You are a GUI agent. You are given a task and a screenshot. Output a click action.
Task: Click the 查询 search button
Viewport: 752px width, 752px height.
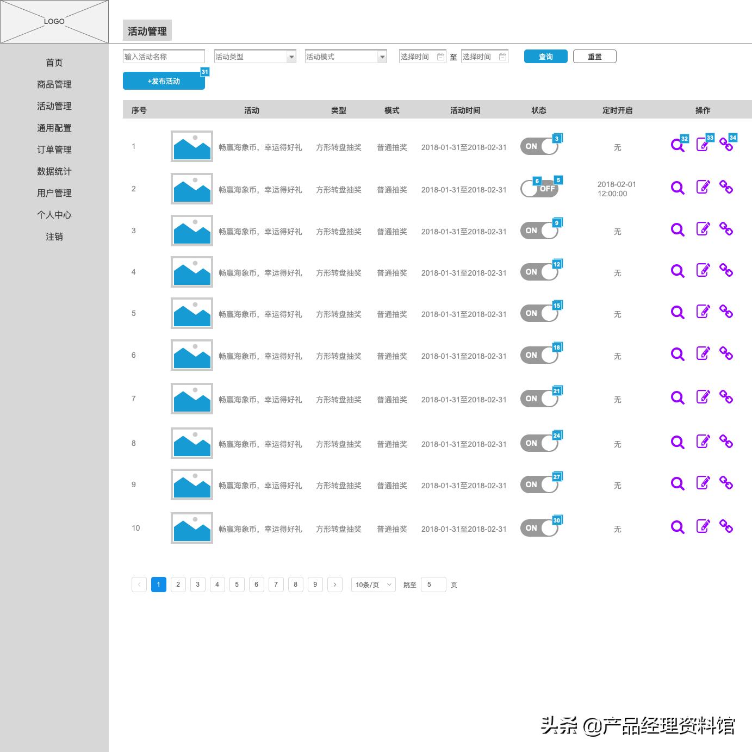pos(545,56)
